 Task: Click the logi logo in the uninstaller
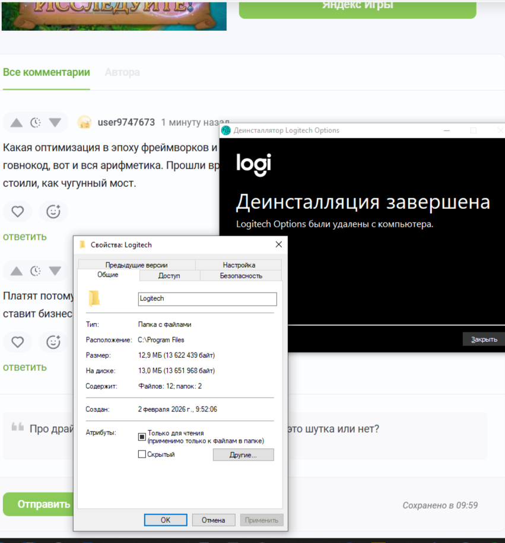253,164
